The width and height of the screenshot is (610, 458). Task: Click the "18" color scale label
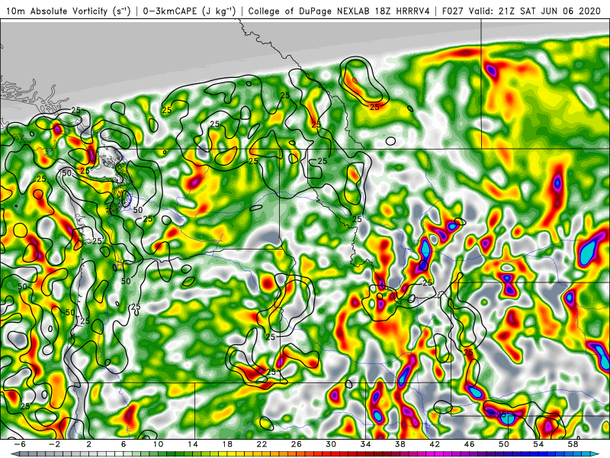coord(227,444)
